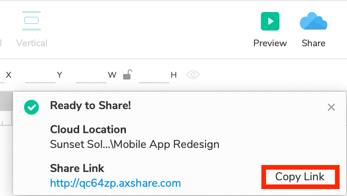Viewport: 347px width, 196px height.
Task: Click the Cloud Location heading text
Action: tap(88, 129)
